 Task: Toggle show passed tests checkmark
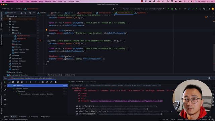tap(9, 82)
